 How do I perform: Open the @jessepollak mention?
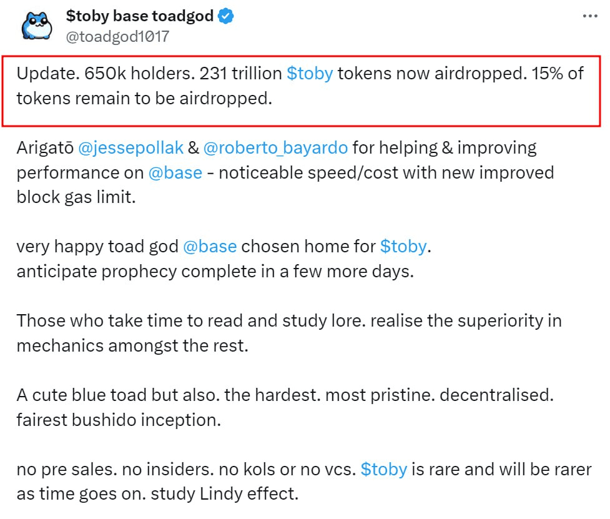click(130, 148)
